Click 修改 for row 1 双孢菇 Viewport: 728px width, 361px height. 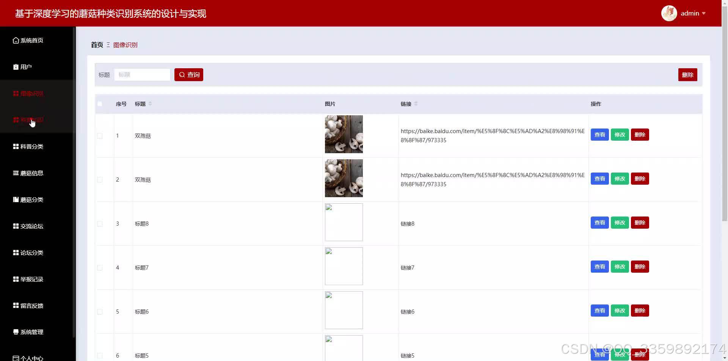point(620,135)
